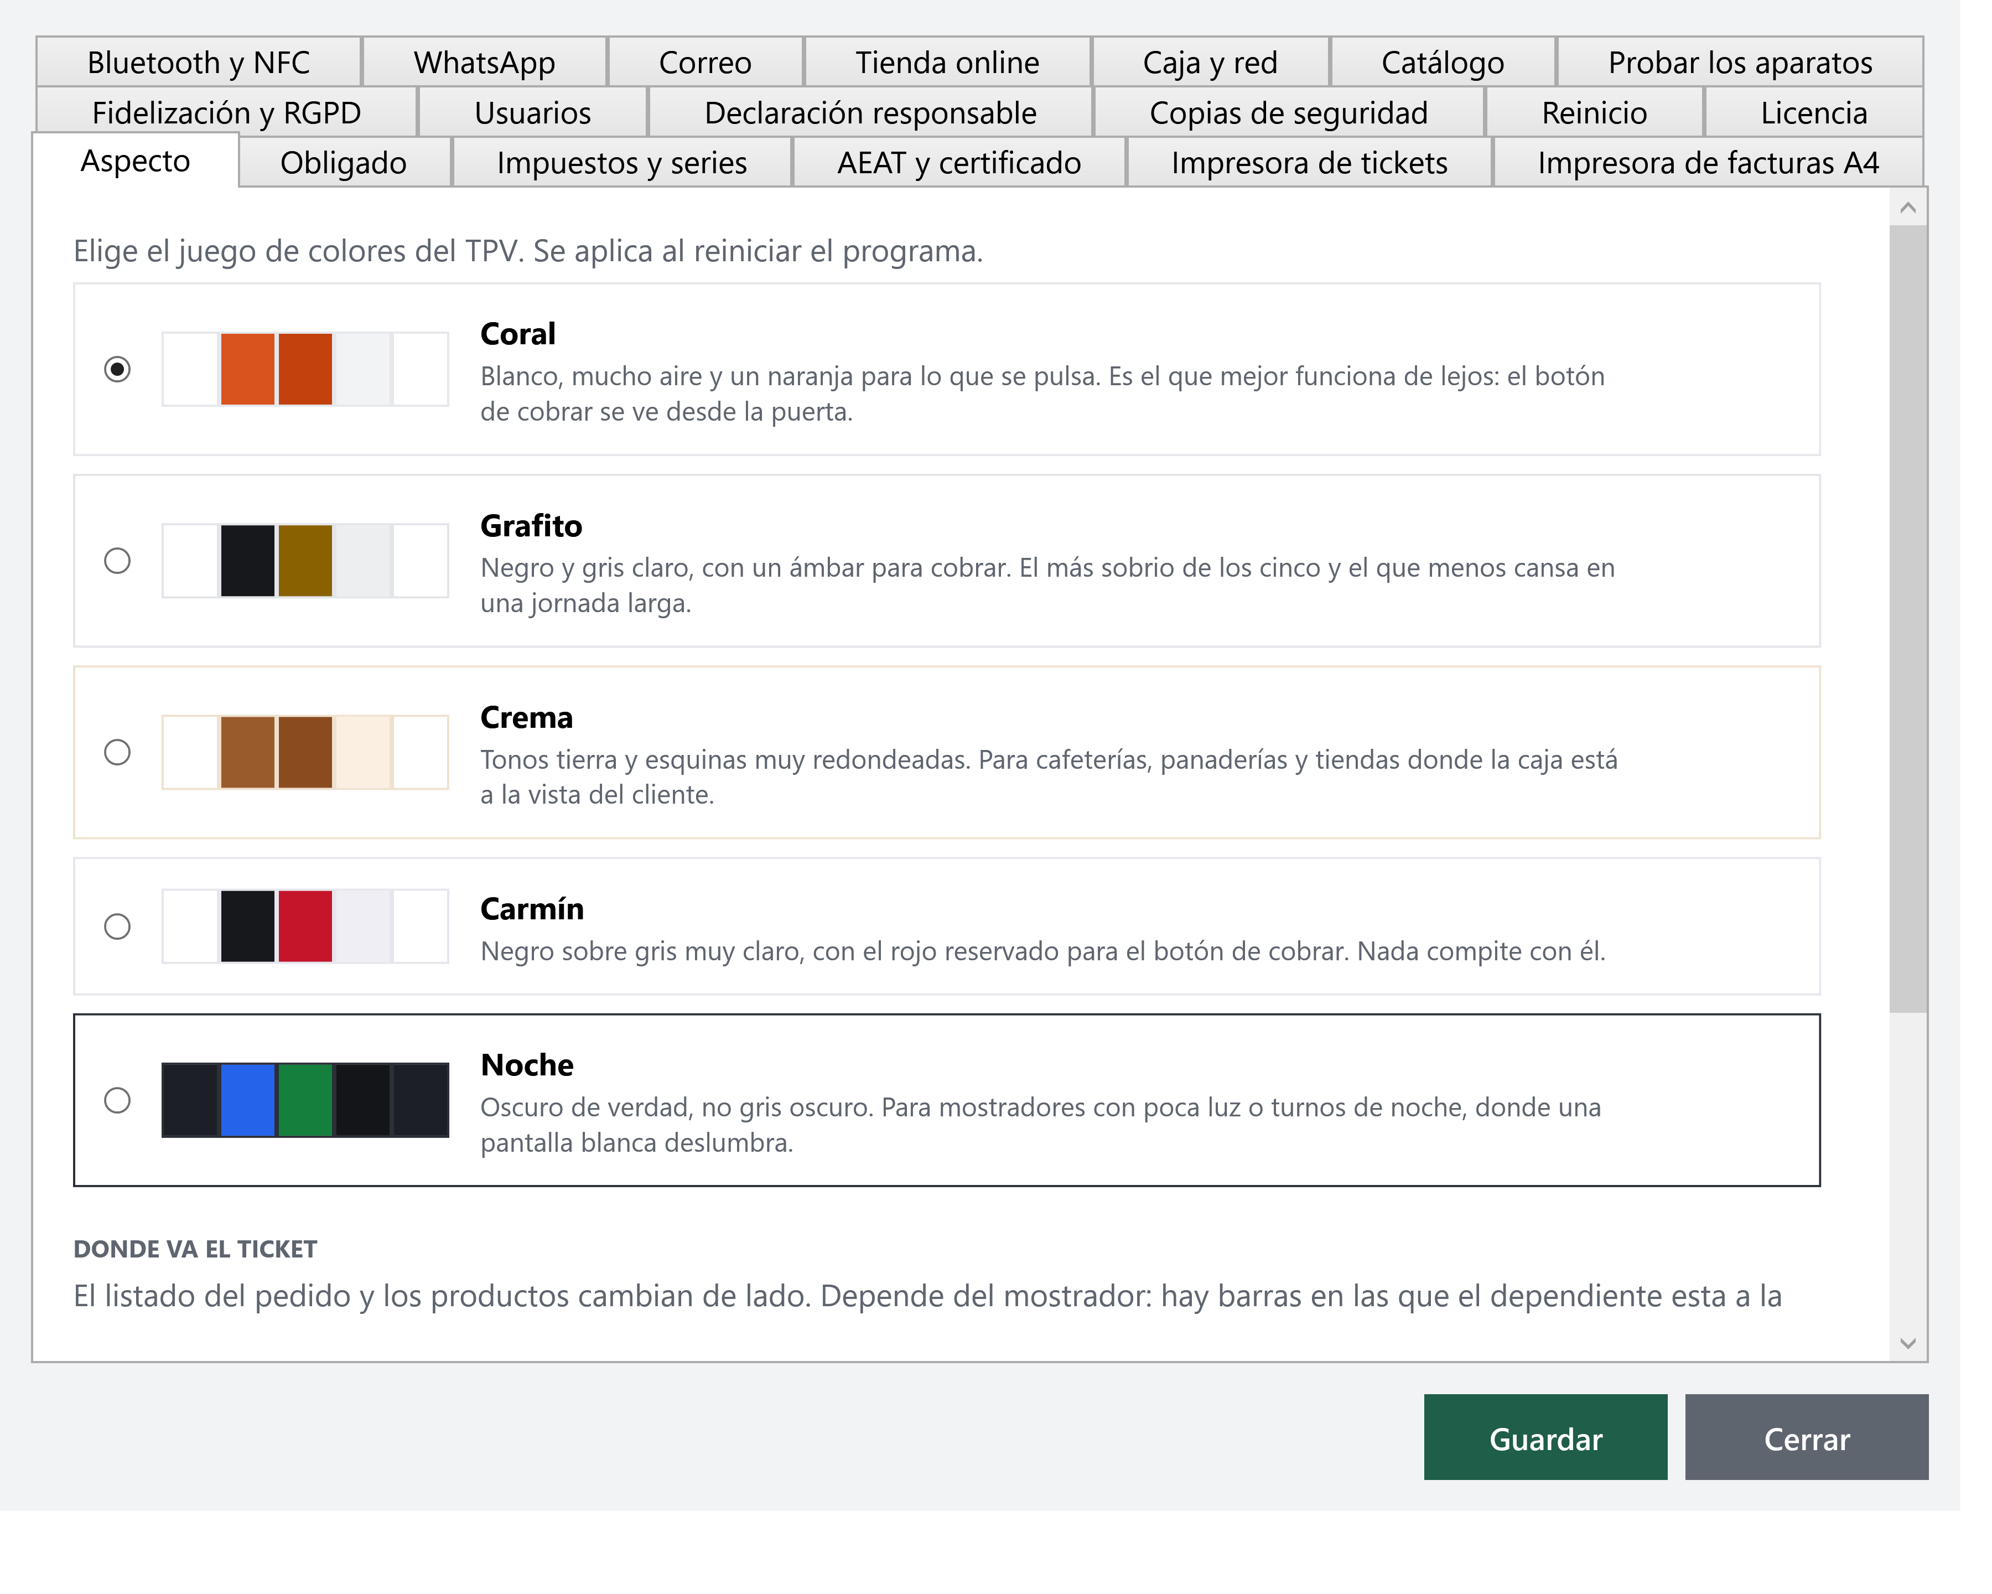
Task: Choose the Crema theme radio button
Action: click(x=117, y=752)
